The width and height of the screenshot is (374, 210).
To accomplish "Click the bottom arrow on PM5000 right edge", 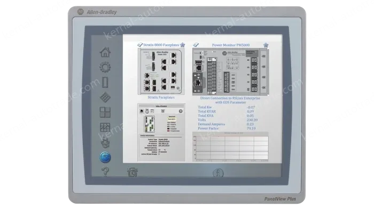I will (263, 88).
